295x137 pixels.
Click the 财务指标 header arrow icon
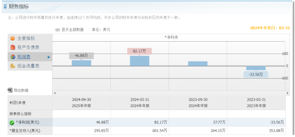[x=5, y=7]
